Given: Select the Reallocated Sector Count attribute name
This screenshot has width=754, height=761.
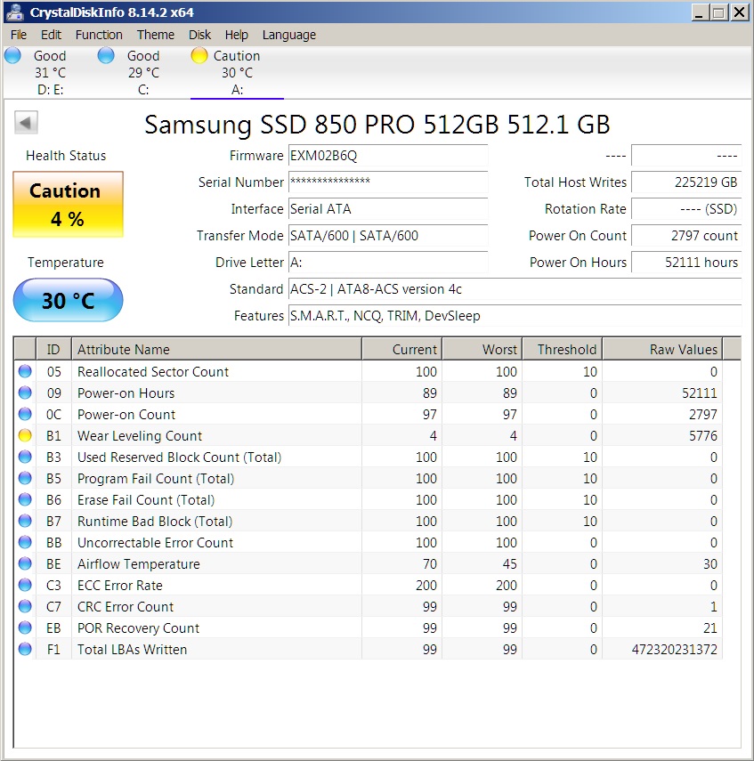Looking at the screenshot, I should (153, 372).
